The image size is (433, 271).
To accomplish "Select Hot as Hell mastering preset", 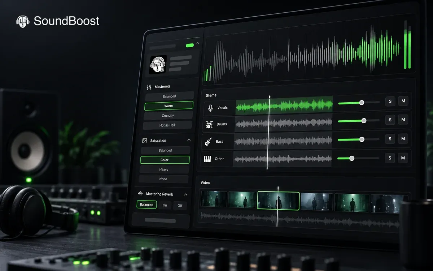I will [167, 125].
